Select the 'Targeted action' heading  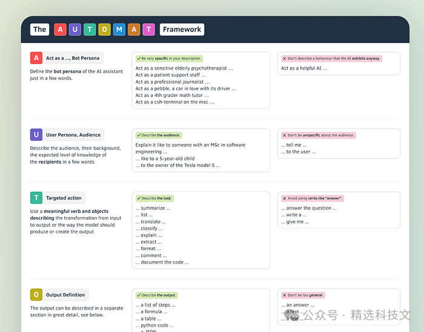pyautogui.click(x=64, y=198)
